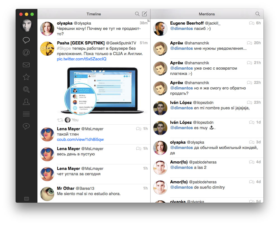Click conversation icon on 'de sueño dimitry' mention
The width and height of the screenshot is (279, 225).
252,182
